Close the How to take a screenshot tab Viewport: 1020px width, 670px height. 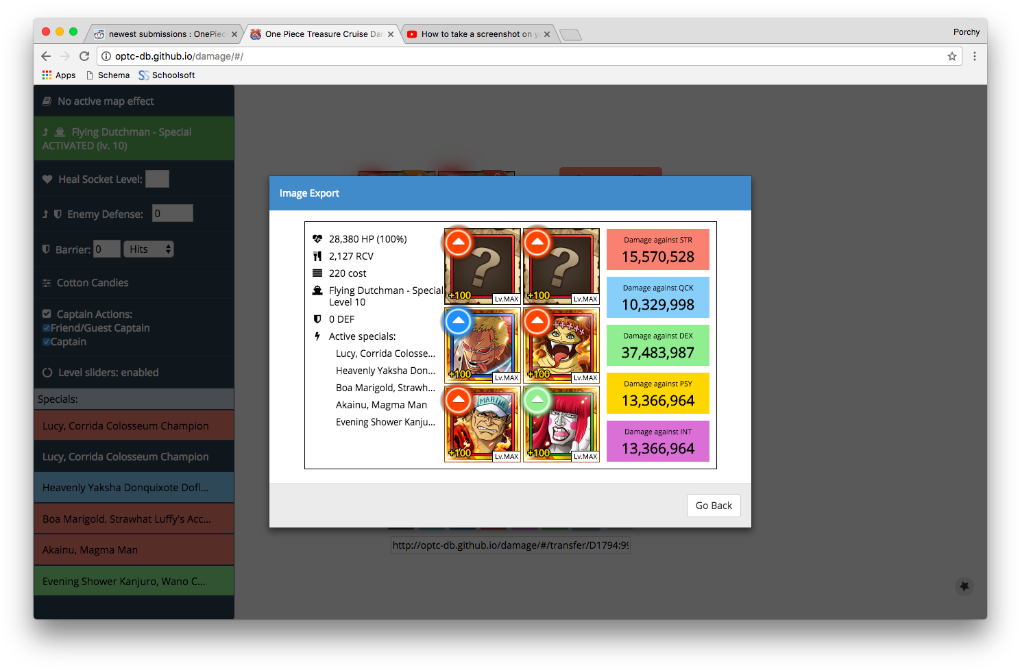(x=547, y=34)
